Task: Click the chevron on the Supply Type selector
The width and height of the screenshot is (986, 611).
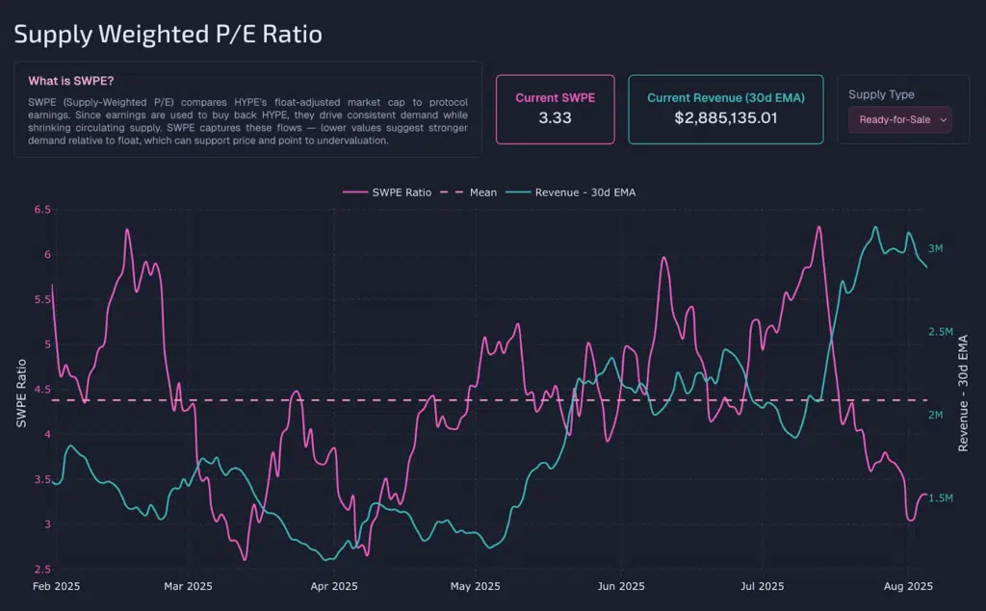Action: tap(944, 120)
